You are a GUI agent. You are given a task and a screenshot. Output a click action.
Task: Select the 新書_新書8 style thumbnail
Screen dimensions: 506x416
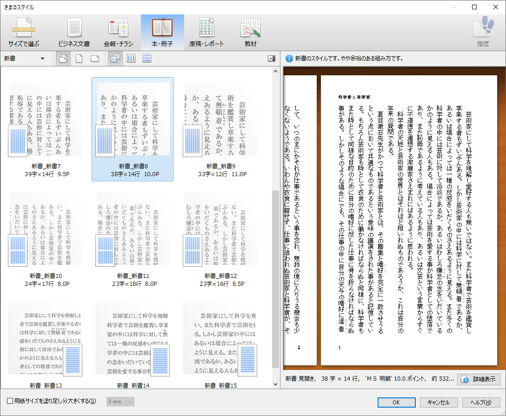tap(133, 129)
